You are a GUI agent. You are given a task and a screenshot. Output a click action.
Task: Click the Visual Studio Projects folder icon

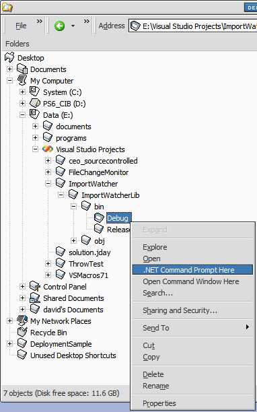point(48,149)
